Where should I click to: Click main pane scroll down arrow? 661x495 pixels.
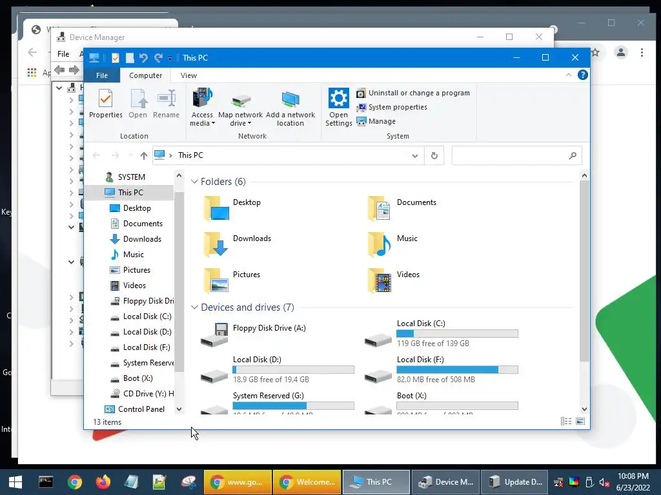click(x=584, y=409)
